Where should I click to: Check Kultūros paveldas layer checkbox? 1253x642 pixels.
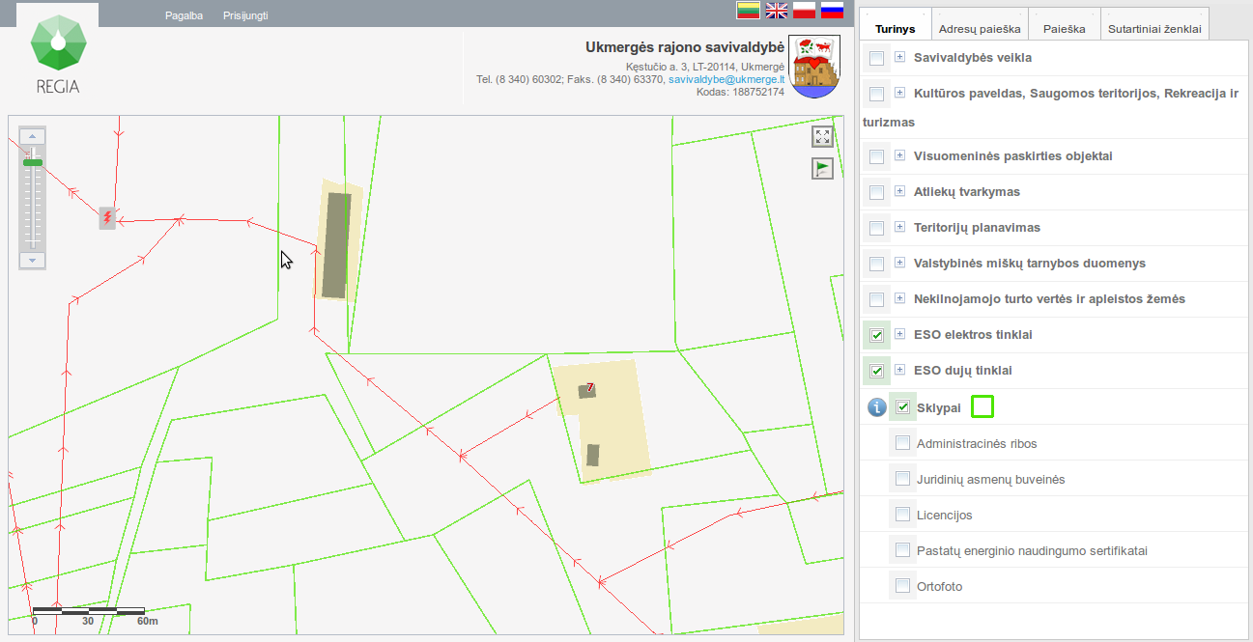point(876,95)
